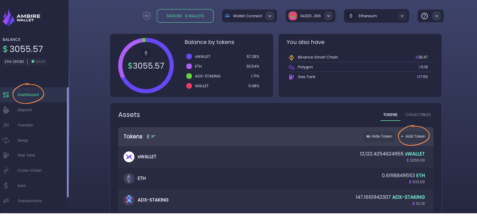
Task: Click the ETH violet legend swatch
Action: 189,66
